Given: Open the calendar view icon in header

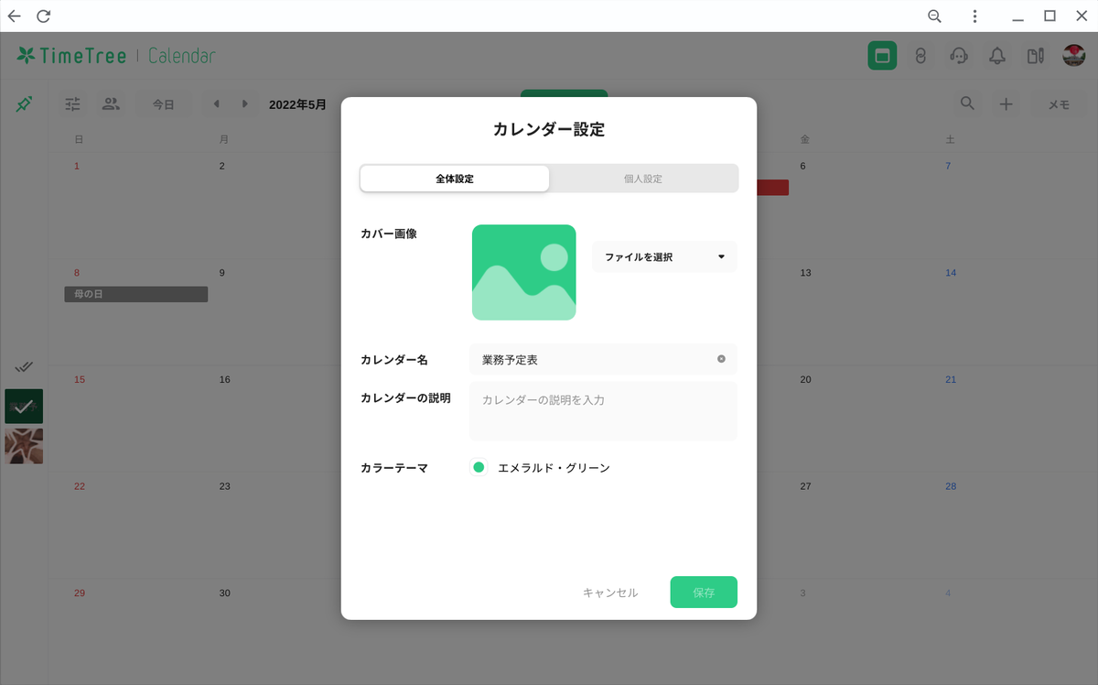Looking at the screenshot, I should (x=882, y=56).
